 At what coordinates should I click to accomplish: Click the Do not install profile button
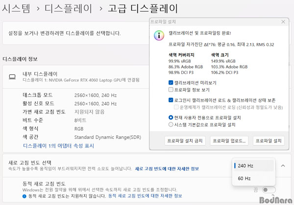coord(185,141)
